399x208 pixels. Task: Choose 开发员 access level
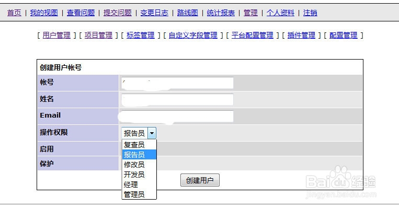(139, 175)
